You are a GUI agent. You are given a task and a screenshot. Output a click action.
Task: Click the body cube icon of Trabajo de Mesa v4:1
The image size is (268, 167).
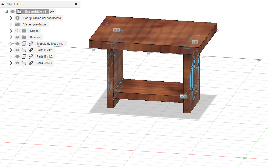click(x=24, y=44)
